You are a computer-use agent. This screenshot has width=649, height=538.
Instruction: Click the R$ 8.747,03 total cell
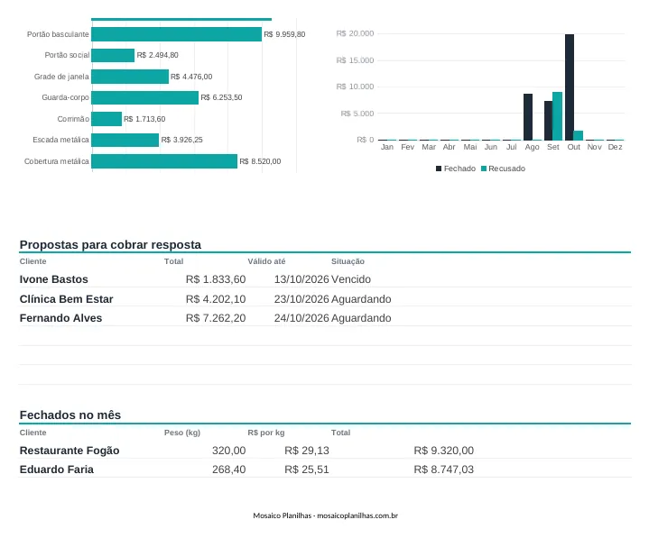click(x=444, y=470)
